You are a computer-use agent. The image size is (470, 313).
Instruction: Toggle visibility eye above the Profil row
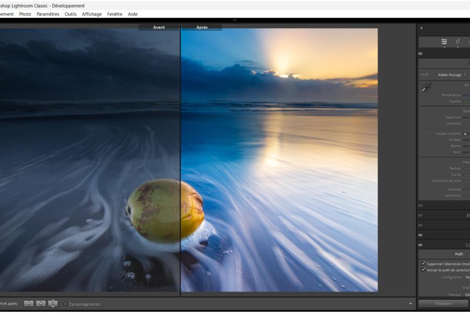420,54
